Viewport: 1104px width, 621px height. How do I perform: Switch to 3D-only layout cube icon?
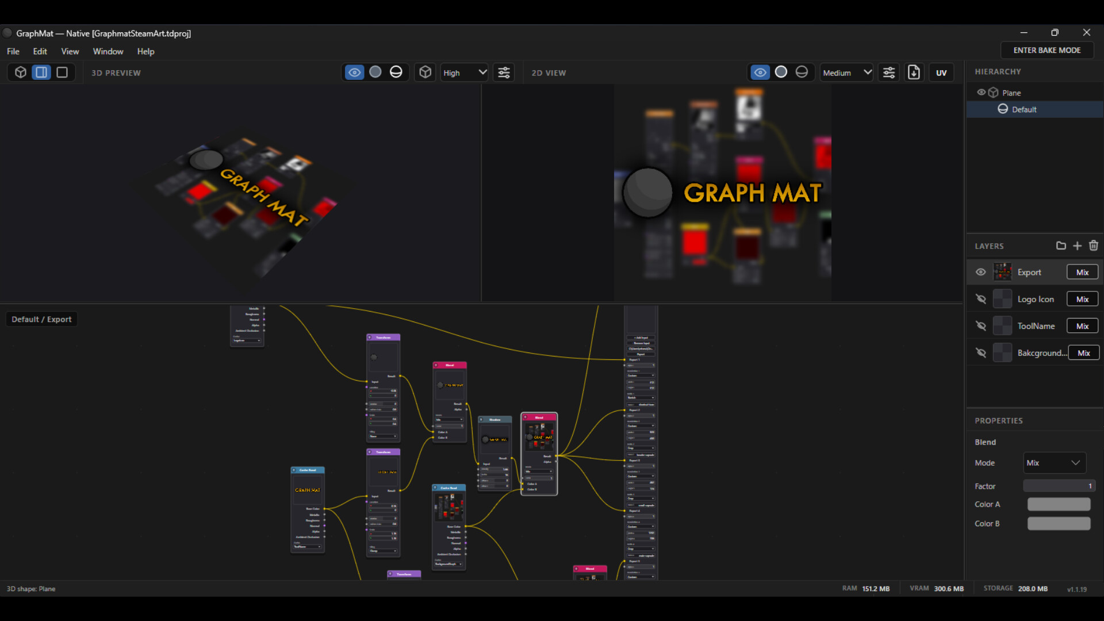[21, 72]
